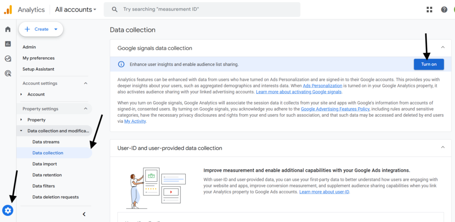Select Data retention in the sidebar
This screenshot has height=222, width=455.
(x=47, y=175)
